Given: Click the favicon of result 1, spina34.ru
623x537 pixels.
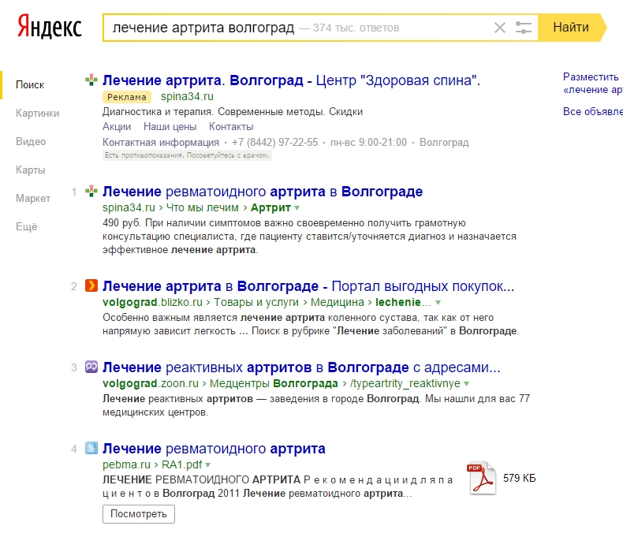Looking at the screenshot, I should [x=91, y=192].
